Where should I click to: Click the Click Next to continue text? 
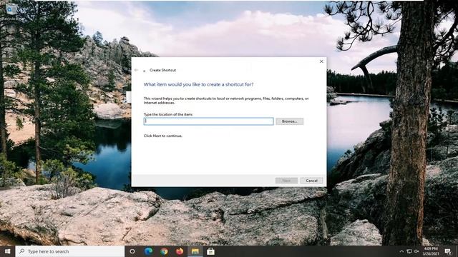[x=163, y=136]
